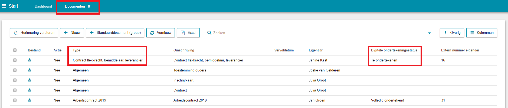The height and width of the screenshot is (108, 508).
Task: Download Julia Groot's Contract file
Action: 30,90
